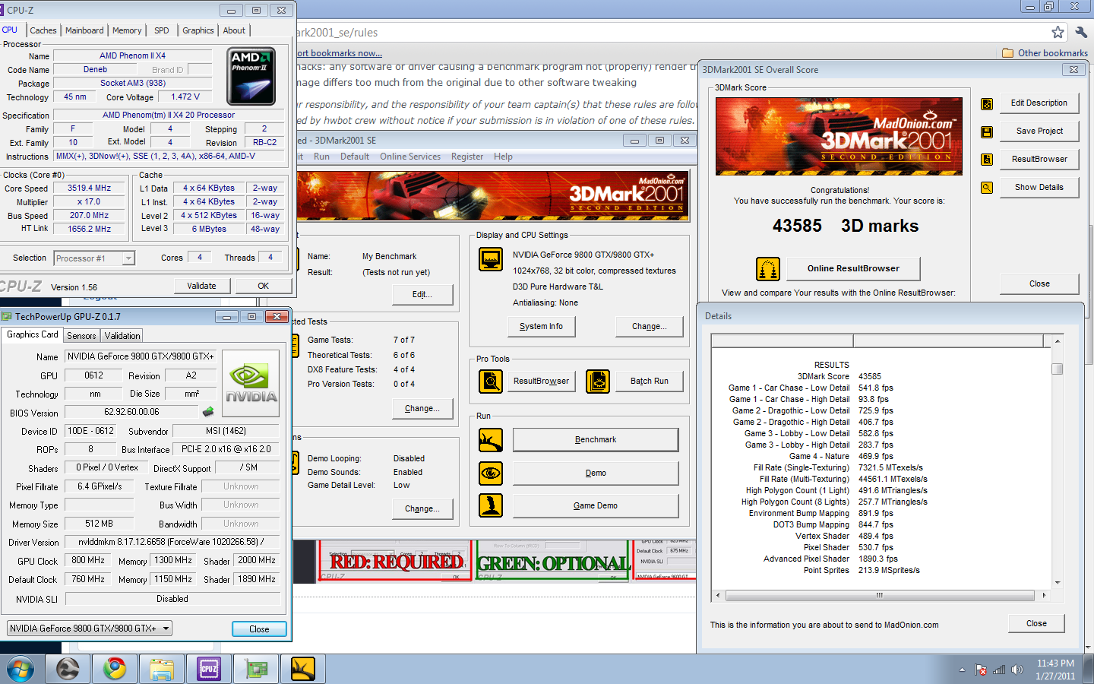The image size is (1094, 684).
Task: Click Benchmark run button
Action: (596, 439)
